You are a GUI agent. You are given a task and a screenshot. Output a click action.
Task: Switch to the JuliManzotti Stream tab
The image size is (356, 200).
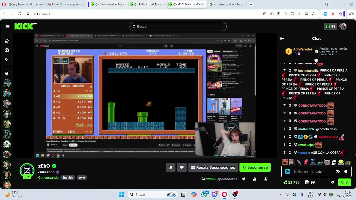(148, 4)
